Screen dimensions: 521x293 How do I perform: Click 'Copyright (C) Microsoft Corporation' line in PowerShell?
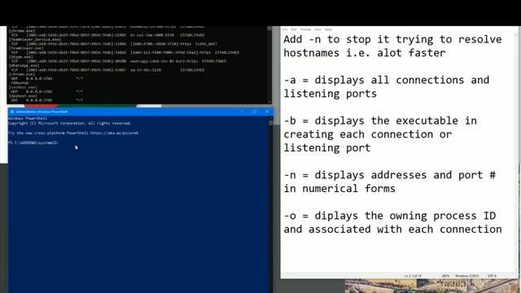(x=70, y=123)
